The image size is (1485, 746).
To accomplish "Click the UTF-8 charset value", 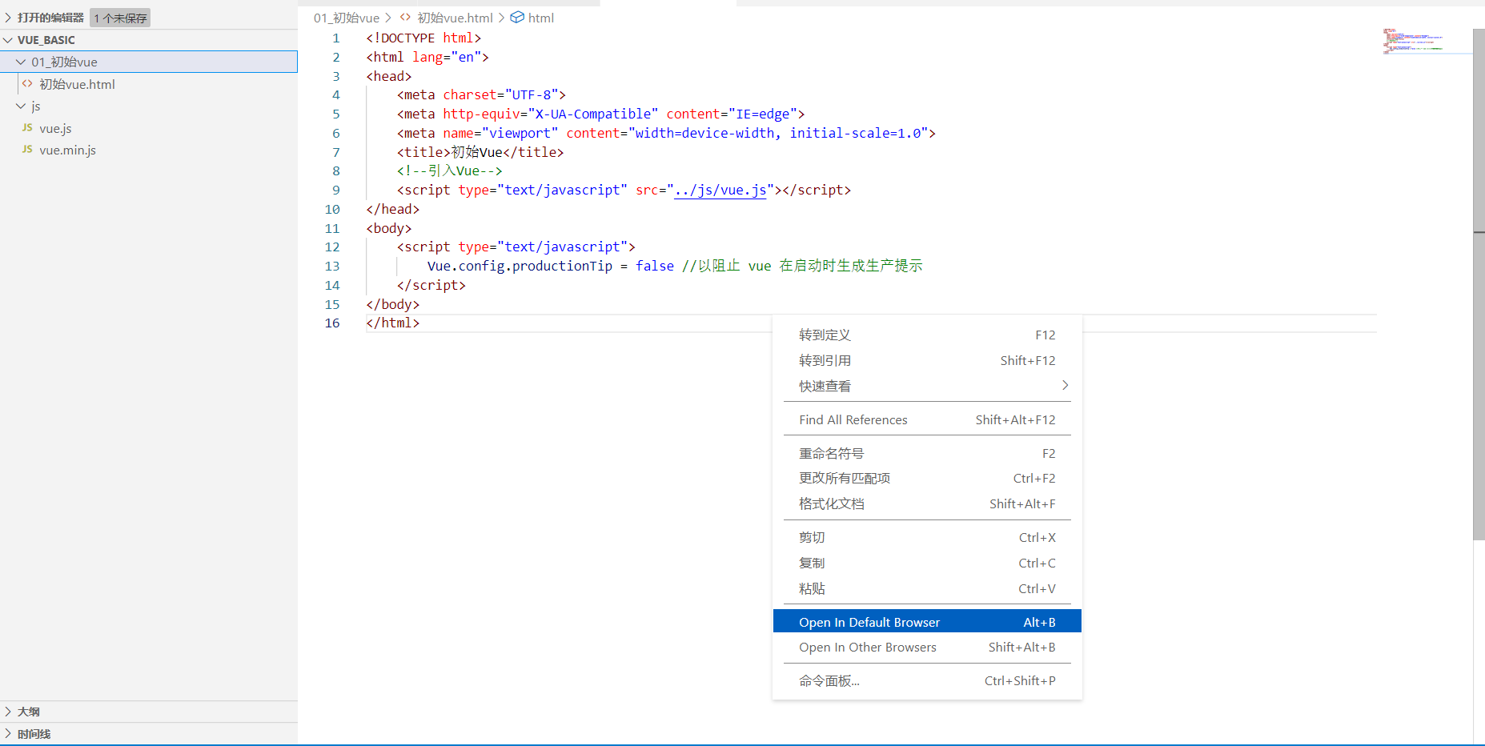I will [532, 94].
